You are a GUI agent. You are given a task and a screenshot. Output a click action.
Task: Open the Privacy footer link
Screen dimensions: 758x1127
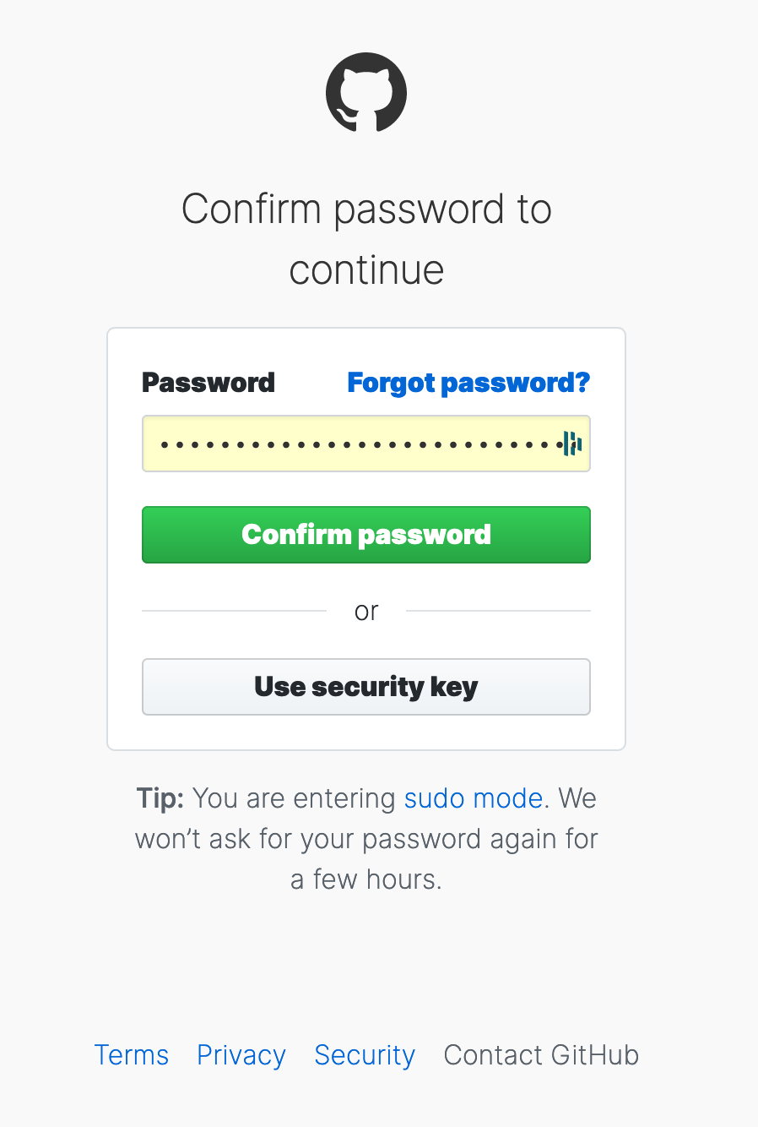[241, 1055]
